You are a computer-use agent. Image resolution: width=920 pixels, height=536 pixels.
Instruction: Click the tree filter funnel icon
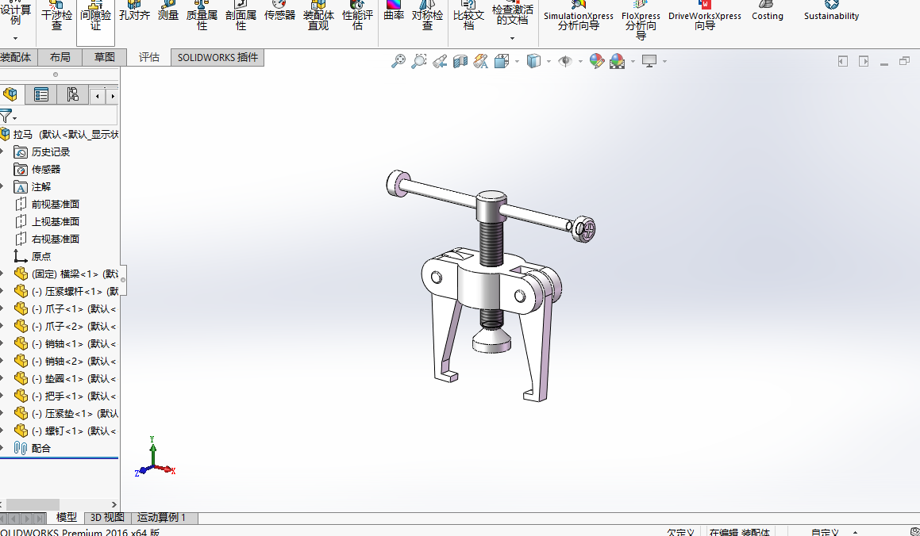[x=7, y=116]
